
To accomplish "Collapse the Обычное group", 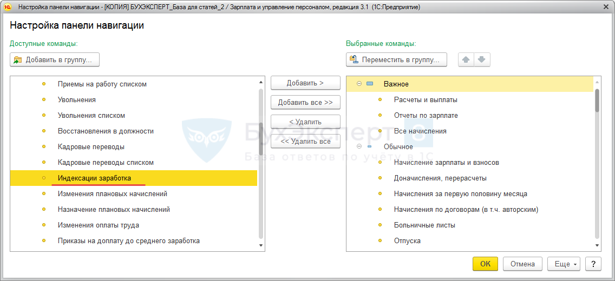I will point(359,147).
